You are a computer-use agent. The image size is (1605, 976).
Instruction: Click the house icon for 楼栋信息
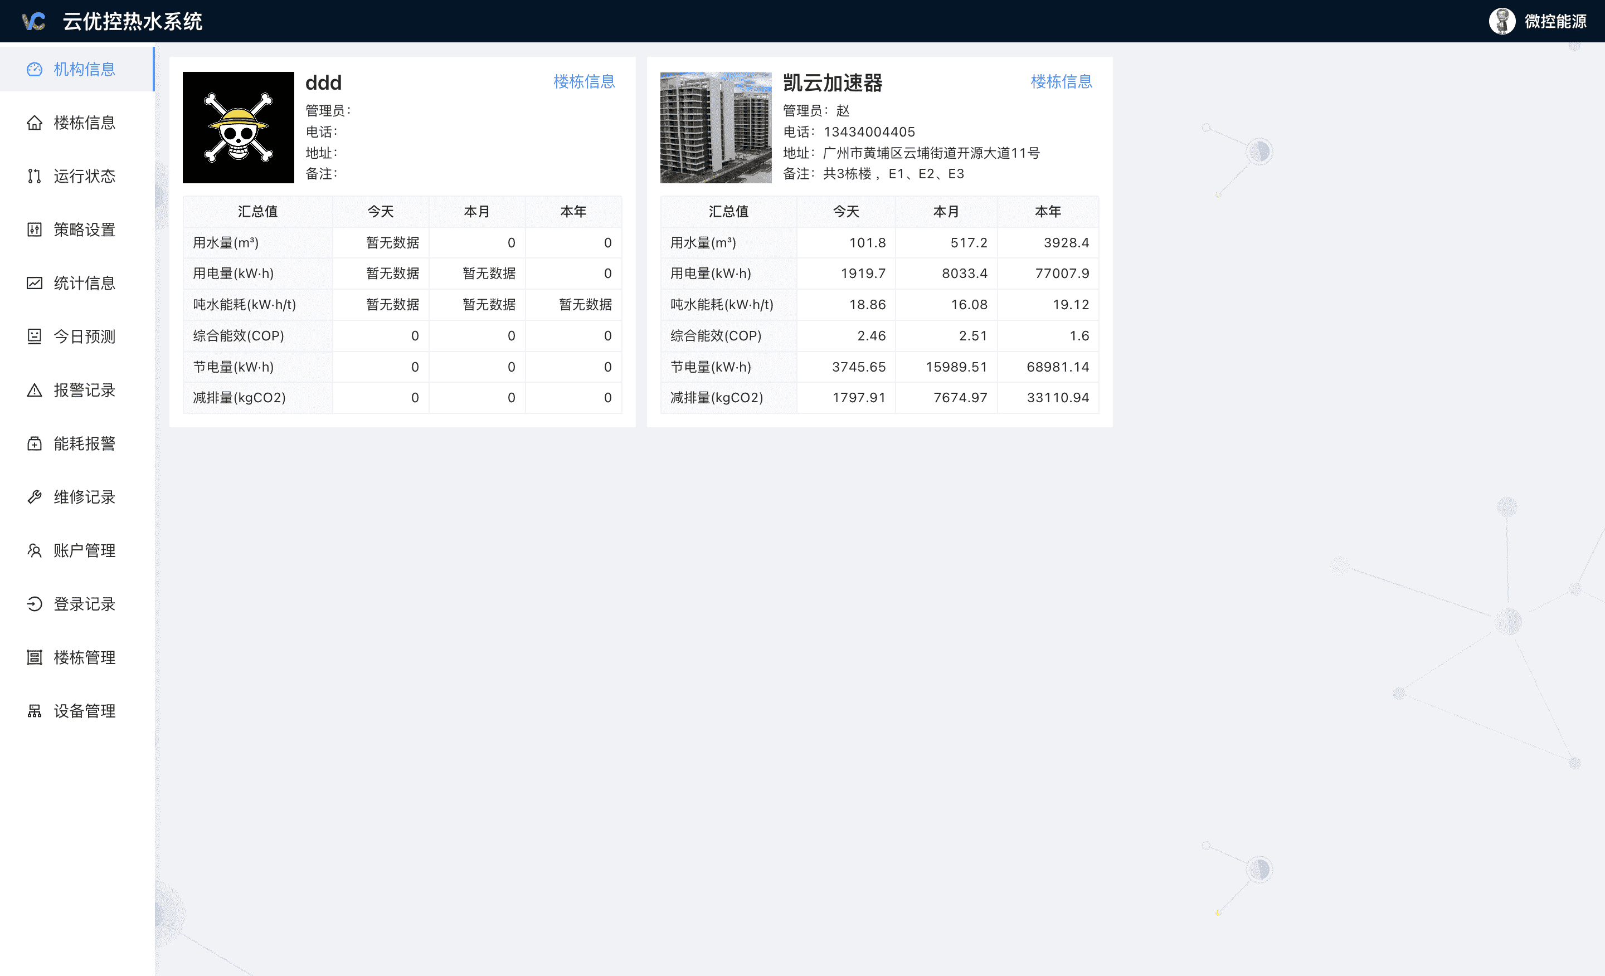[x=35, y=123]
